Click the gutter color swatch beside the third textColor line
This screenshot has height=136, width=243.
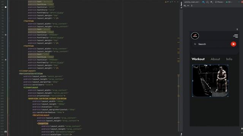6,60
